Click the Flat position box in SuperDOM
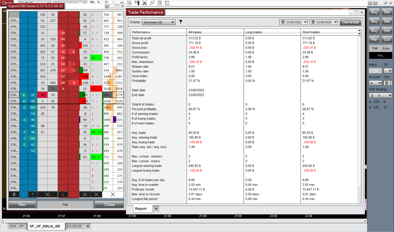Image resolution: width=394 pixels, height=232 pixels. (65, 205)
